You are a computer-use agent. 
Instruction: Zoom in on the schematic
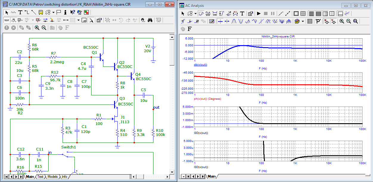(x=37, y=28)
